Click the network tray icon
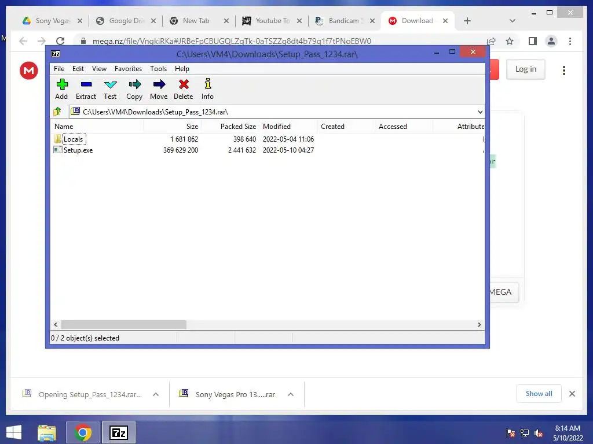 (x=525, y=433)
